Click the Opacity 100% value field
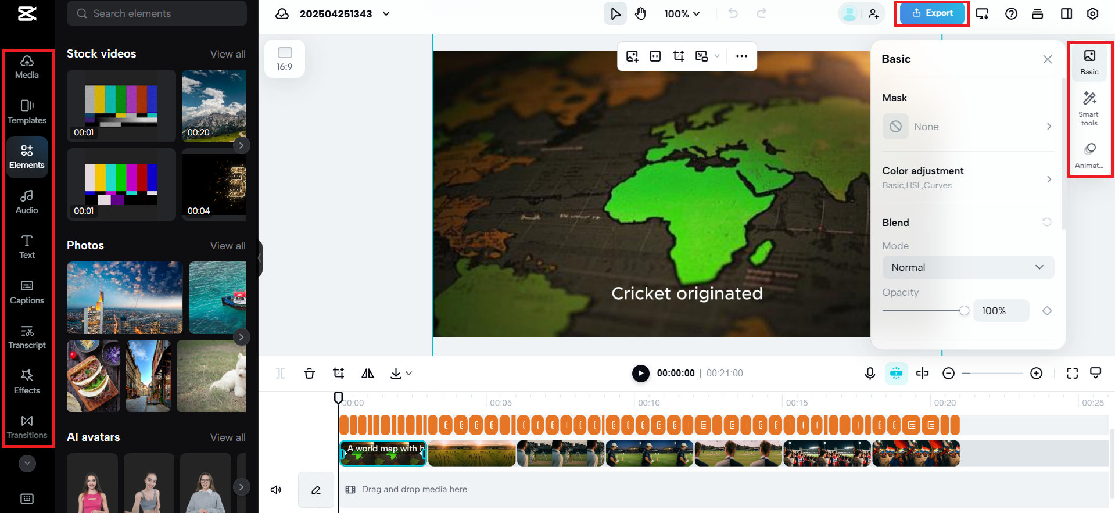1115x513 pixels. pyautogui.click(x=1001, y=311)
